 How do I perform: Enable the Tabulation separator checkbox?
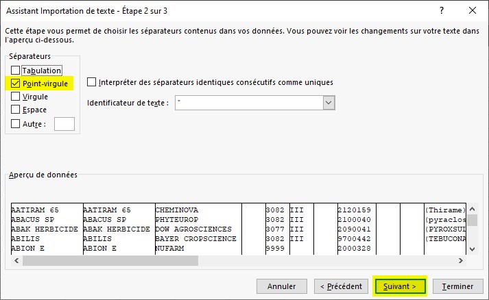tap(16, 71)
